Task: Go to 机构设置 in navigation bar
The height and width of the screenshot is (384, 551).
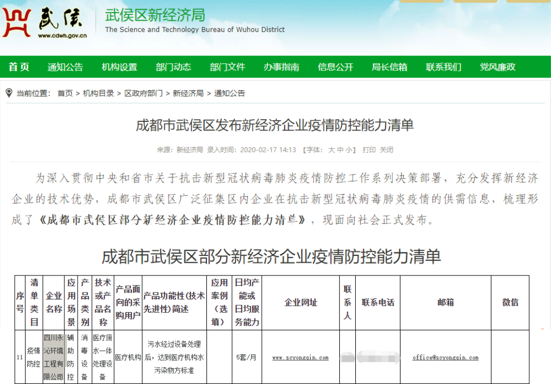Action: click(120, 67)
